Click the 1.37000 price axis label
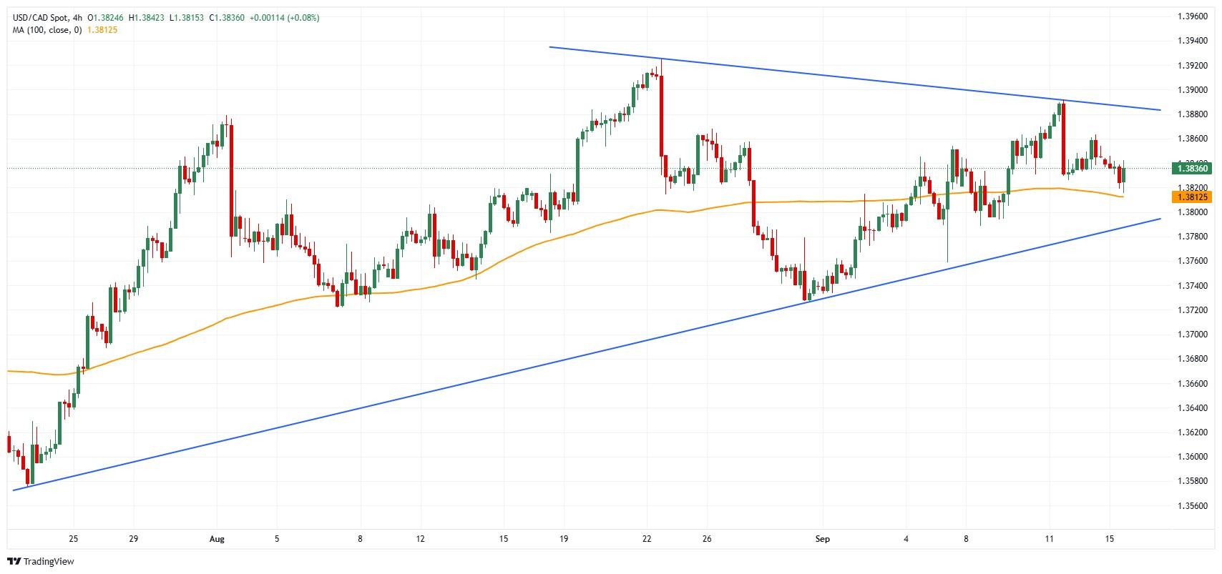Viewport: 1222px width, 574px height. 1191,334
